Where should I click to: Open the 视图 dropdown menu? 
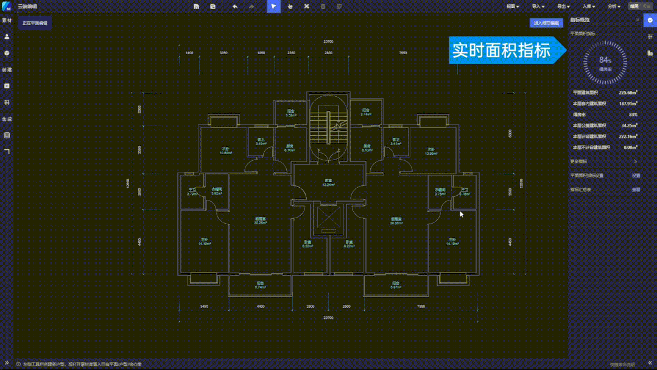(x=513, y=6)
